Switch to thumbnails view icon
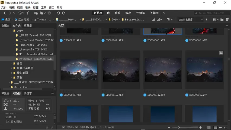The image size is (231, 130). [x=215, y=128]
